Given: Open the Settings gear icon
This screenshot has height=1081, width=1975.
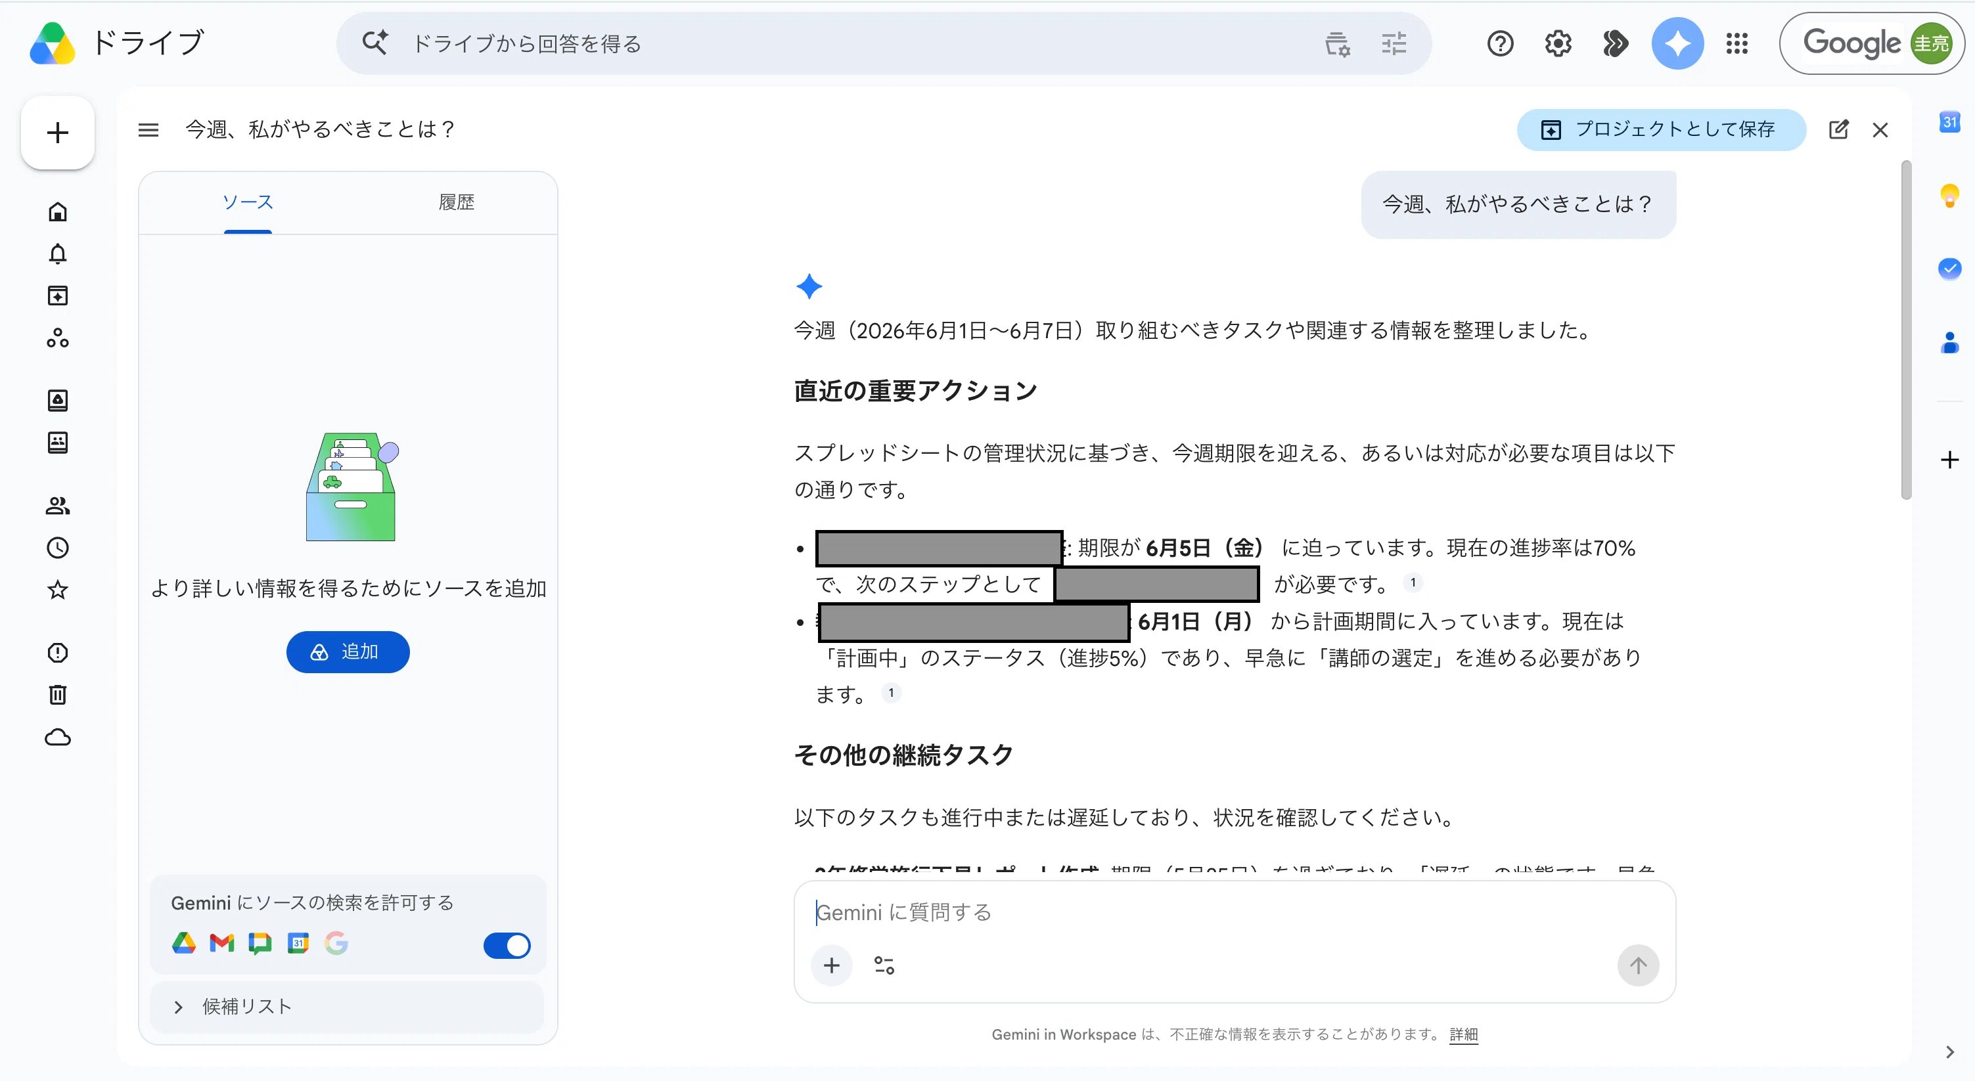Looking at the screenshot, I should [x=1558, y=43].
